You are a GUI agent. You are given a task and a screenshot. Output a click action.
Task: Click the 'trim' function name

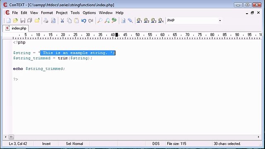point(63,58)
